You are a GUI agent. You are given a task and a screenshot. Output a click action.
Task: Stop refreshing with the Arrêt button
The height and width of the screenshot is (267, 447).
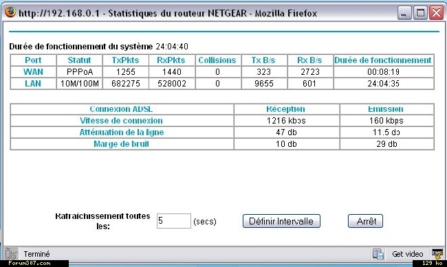[365, 221]
